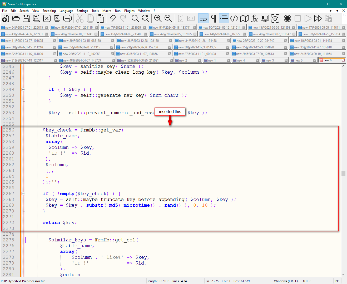Collapse the fold marker at line 2249
347x284 pixels.
(23, 89)
